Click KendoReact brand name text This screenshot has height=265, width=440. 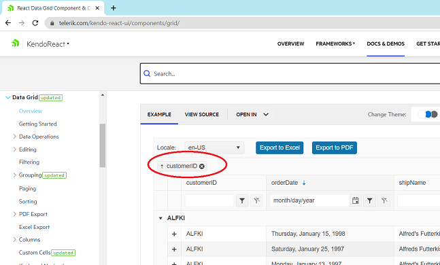click(x=46, y=44)
